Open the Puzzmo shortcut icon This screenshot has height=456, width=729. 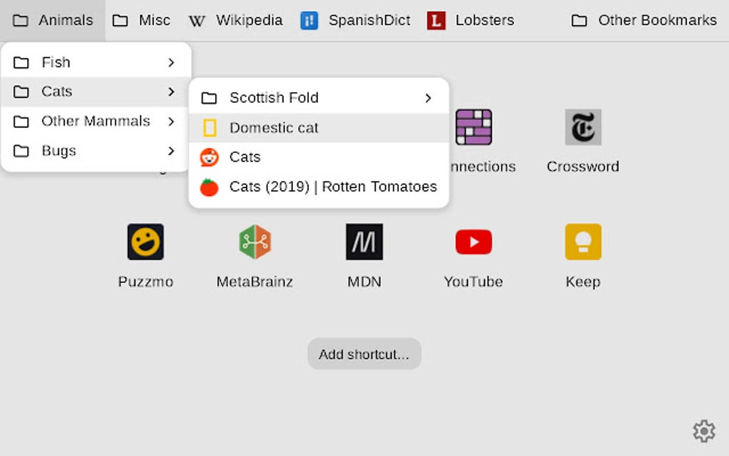pyautogui.click(x=146, y=242)
